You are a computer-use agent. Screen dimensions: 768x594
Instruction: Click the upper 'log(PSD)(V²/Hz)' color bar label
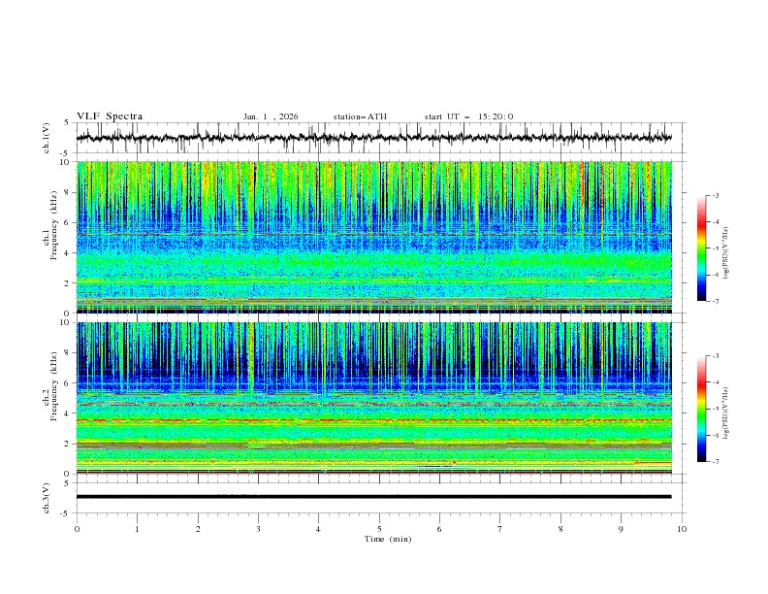tap(726, 253)
